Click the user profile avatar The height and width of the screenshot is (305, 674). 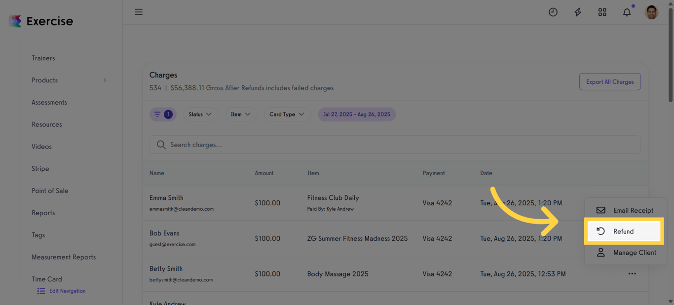tap(651, 12)
